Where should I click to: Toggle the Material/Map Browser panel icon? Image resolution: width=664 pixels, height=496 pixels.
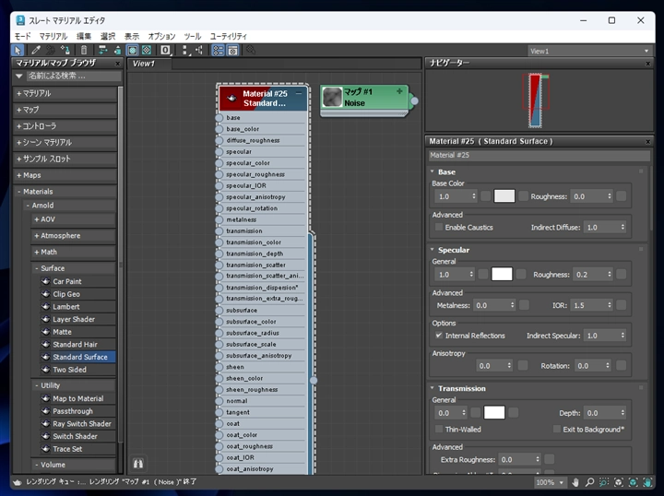click(218, 51)
